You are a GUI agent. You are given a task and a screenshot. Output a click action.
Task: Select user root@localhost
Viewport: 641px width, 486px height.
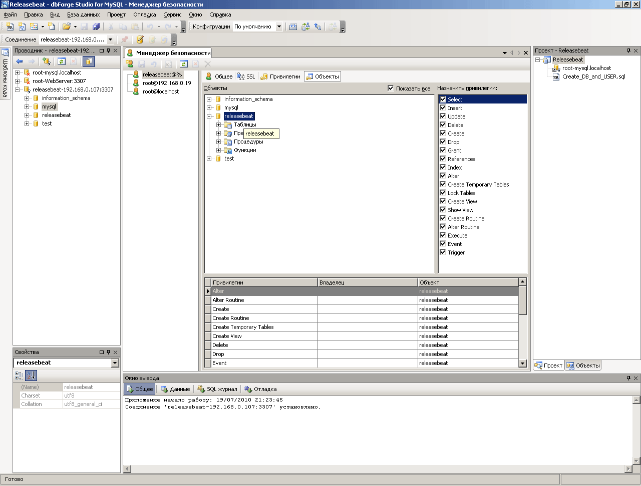tap(160, 91)
